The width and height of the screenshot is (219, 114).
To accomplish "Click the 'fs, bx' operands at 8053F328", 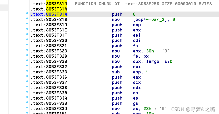I will click(x=141, y=56).
